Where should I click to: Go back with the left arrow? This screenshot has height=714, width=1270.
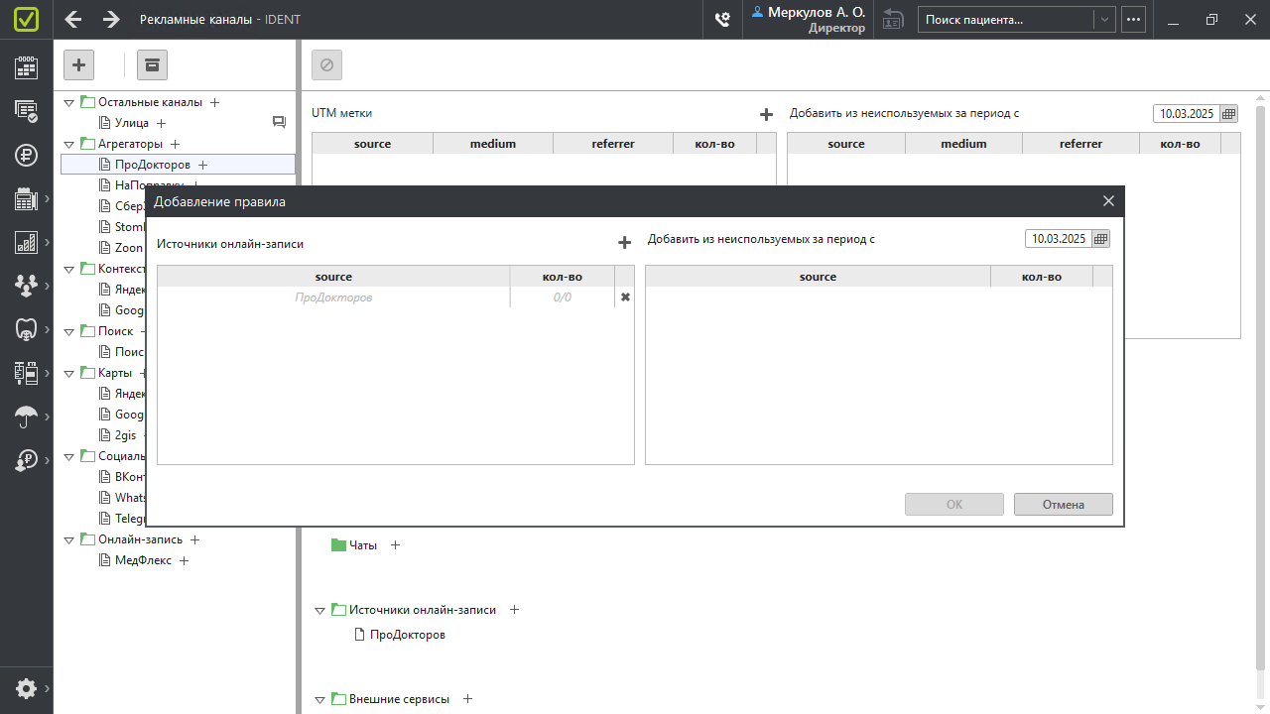tap(73, 20)
